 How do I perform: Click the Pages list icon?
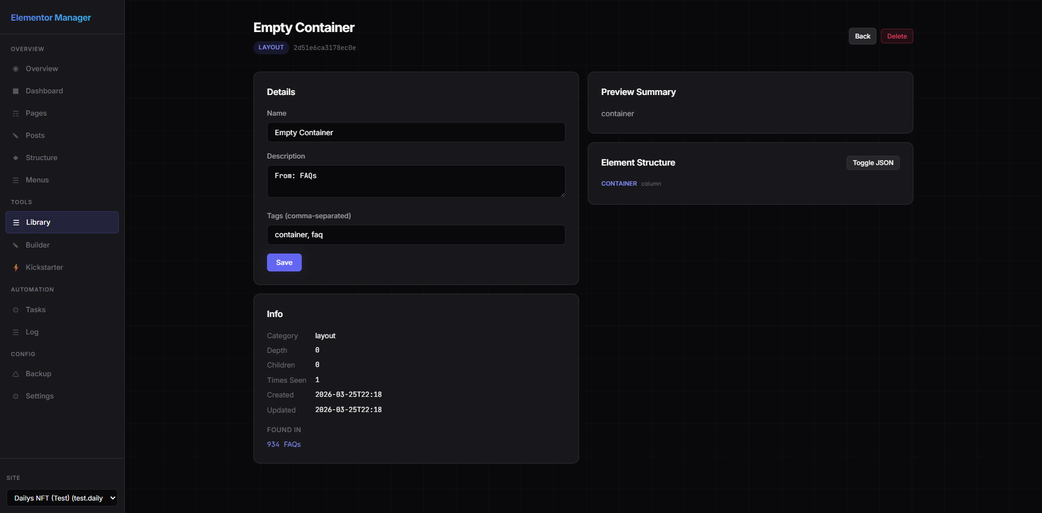coord(16,113)
